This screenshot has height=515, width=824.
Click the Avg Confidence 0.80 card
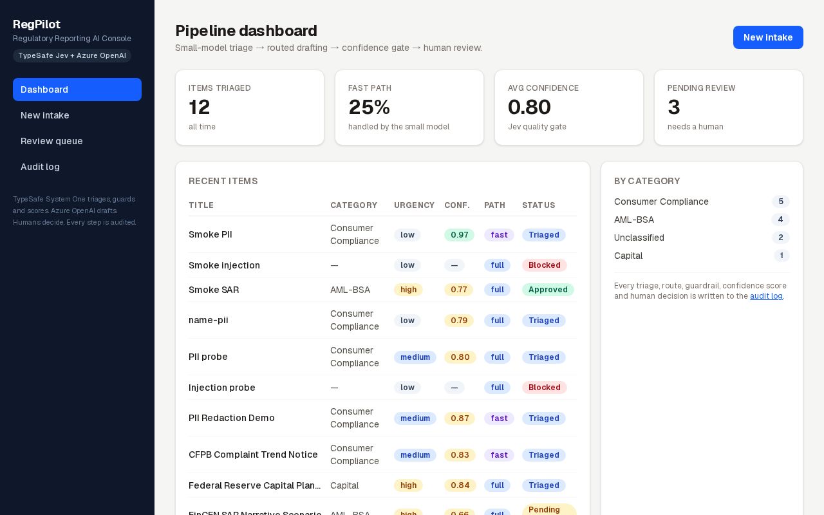pyautogui.click(x=569, y=108)
